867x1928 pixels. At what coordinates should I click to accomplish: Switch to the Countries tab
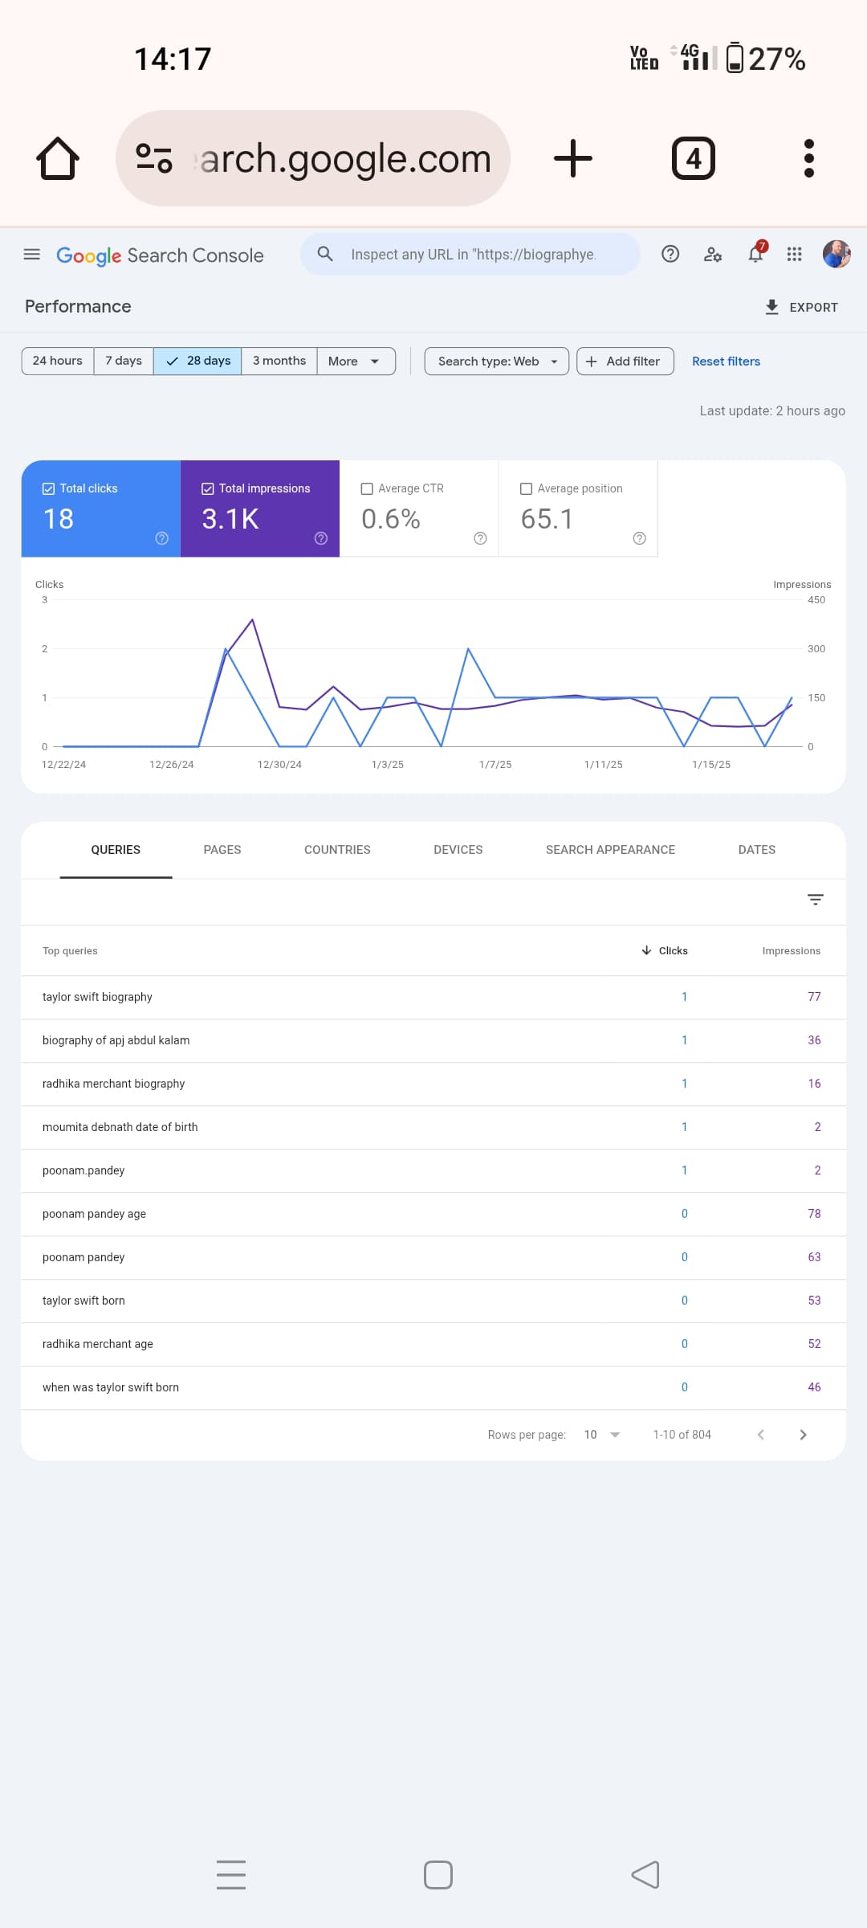(337, 850)
